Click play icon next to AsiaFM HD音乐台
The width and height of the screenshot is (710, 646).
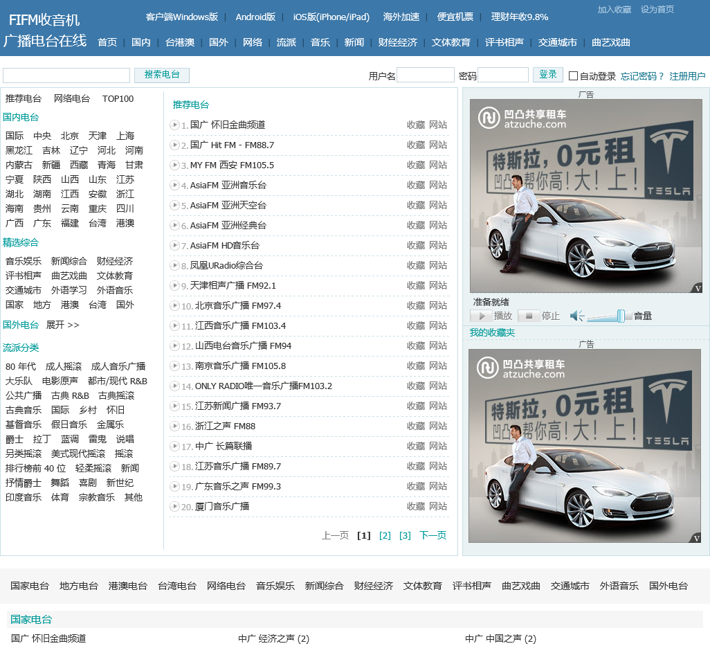pyautogui.click(x=174, y=245)
